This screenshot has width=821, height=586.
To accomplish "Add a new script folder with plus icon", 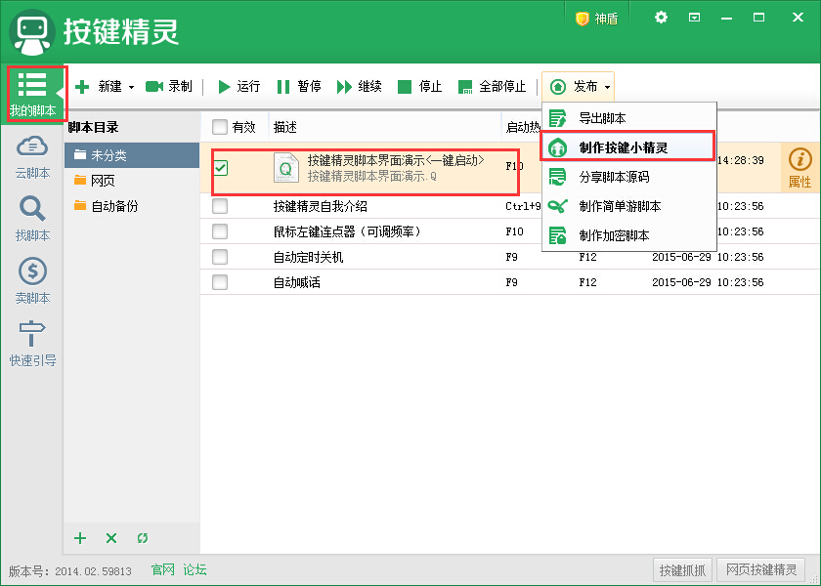I will pyautogui.click(x=80, y=538).
